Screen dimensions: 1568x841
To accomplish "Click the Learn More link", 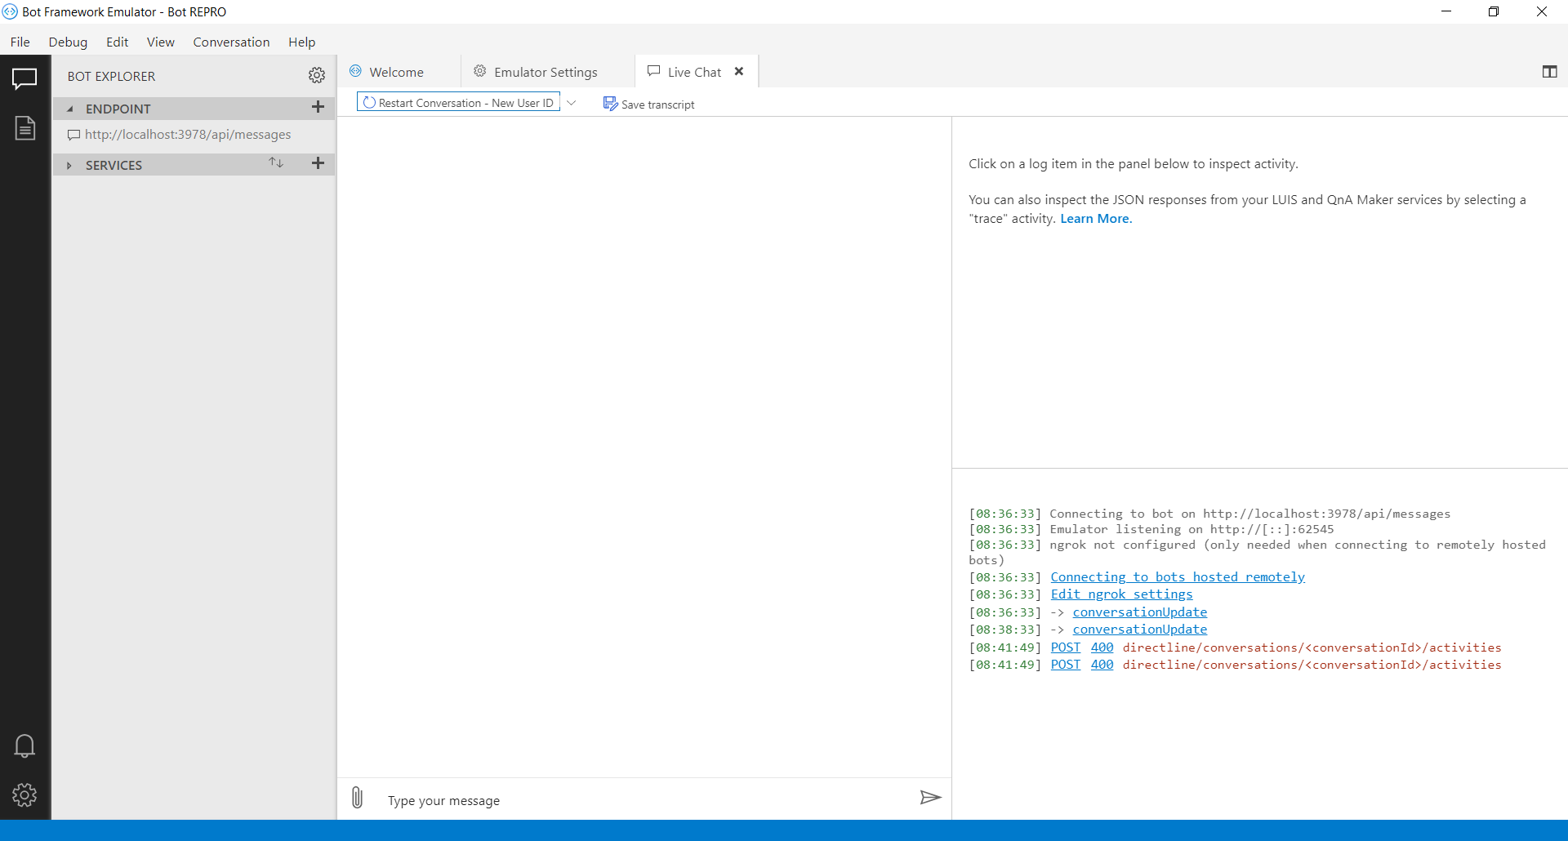I will [1096, 219].
